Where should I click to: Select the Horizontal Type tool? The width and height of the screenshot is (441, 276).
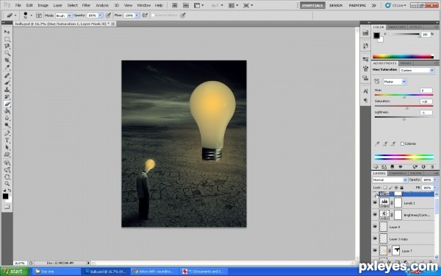7,141
